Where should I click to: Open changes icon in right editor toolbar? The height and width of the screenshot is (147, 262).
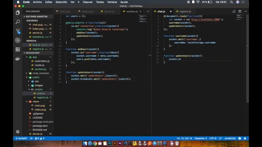pos(234,11)
